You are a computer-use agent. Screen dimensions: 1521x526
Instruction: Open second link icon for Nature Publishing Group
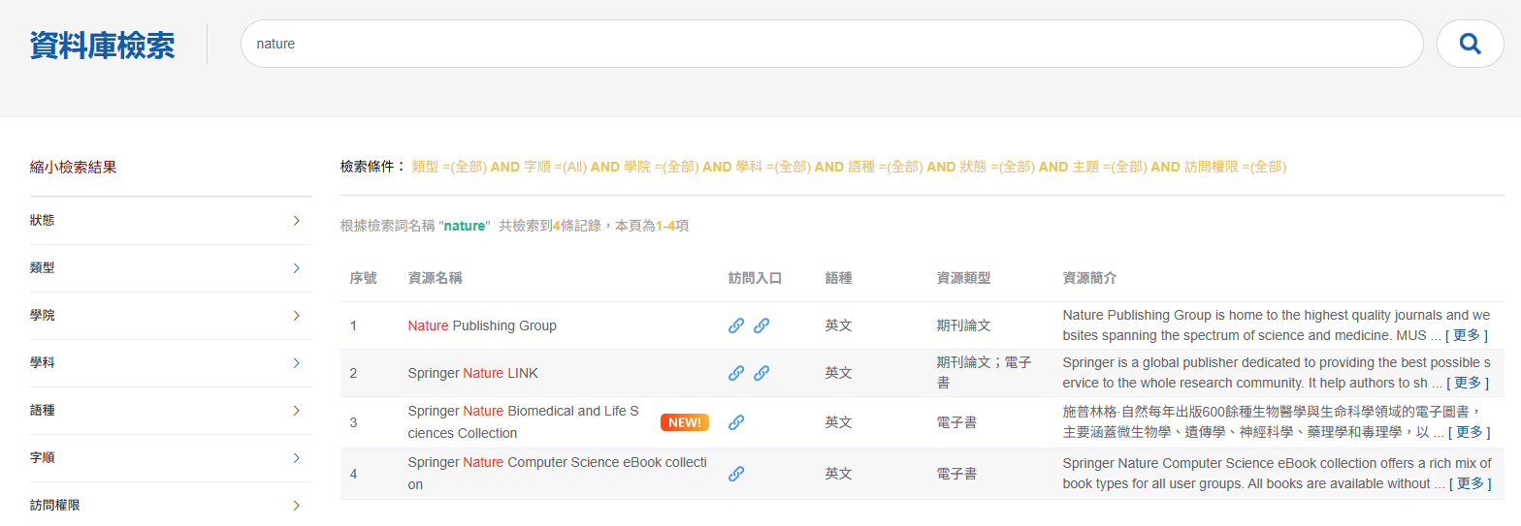tap(761, 325)
